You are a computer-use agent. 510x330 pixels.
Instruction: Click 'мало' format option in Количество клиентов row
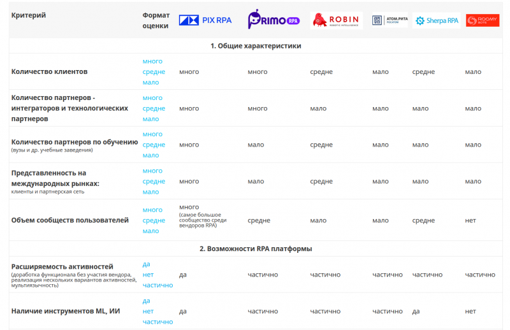point(150,82)
